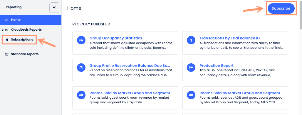
Task: Click the Cloudbeds Reports bar chart icon
Action: pos(7,30)
